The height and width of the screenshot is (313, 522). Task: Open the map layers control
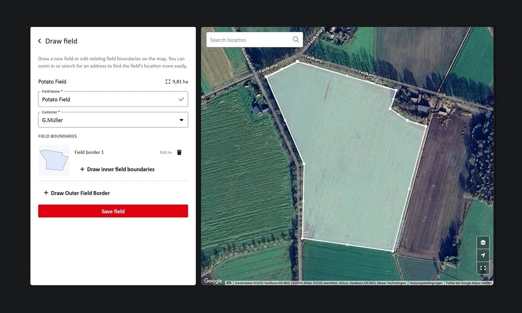pos(483,243)
